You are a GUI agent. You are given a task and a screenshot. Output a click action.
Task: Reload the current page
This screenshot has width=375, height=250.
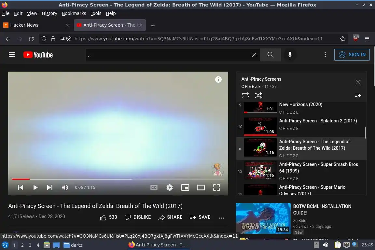pyautogui.click(x=31, y=39)
